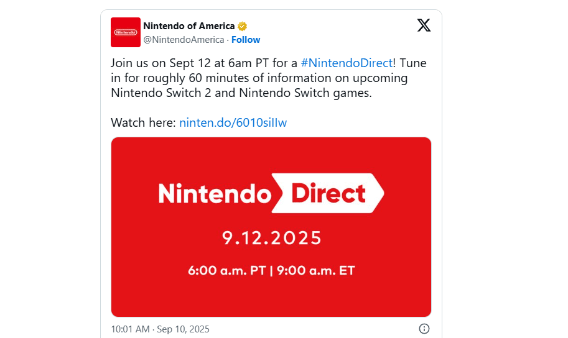Visit the ninten.do/6010siIIw link
The width and height of the screenshot is (568, 338).
pos(233,122)
